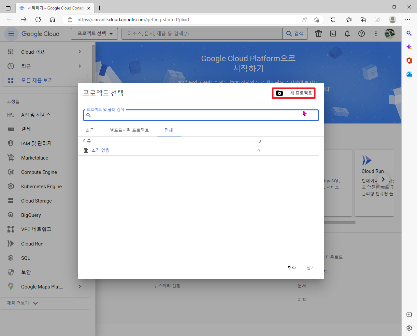Open the Edge sidebar search icon
Image resolution: width=417 pixels, height=336 pixels.
point(409,33)
